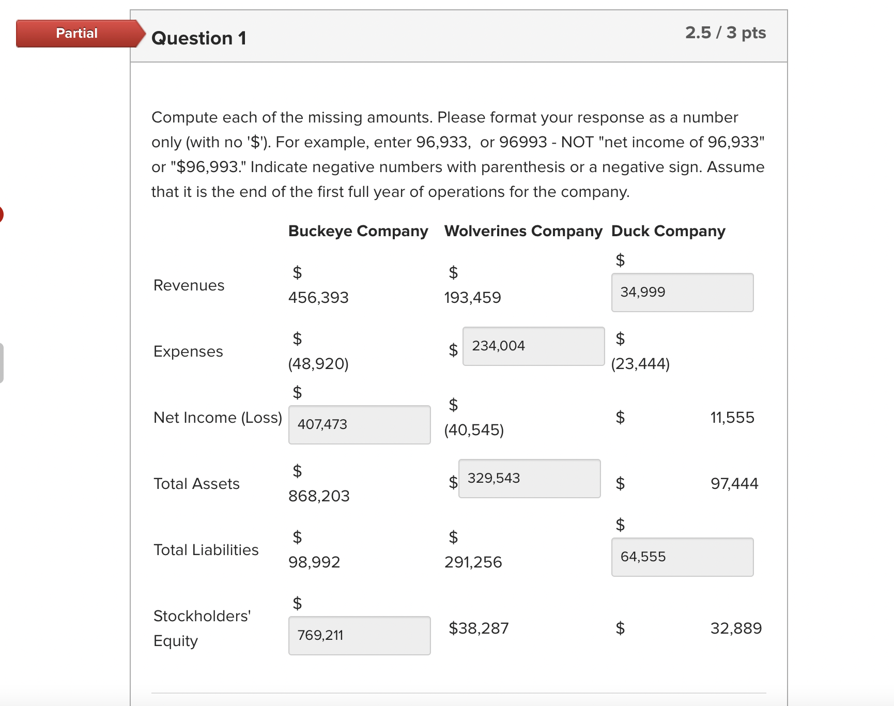Viewport: 894px width, 706px height.
Task: Click the value 456,393 under Buckeye Company
Action: click(x=318, y=297)
